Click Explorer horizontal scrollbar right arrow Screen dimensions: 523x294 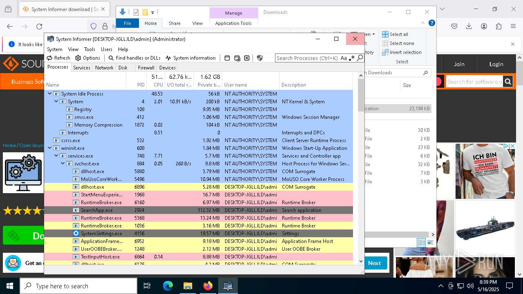[433, 234]
